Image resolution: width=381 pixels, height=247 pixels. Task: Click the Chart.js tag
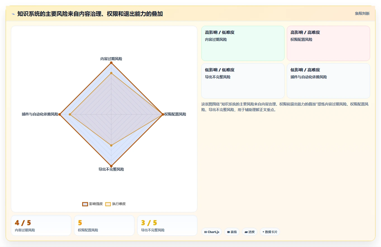point(212,232)
